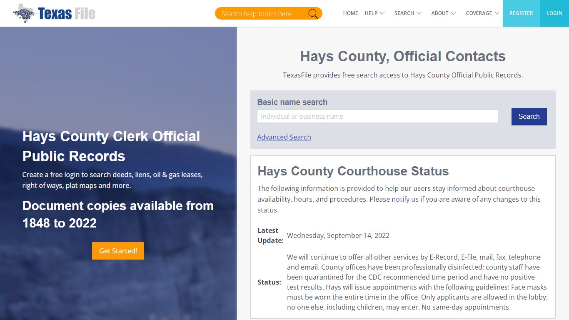The image size is (569, 320).
Task: Click the Texas File logo
Action: [54, 13]
